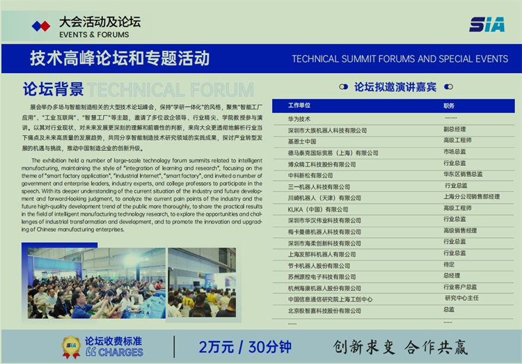This screenshot has height=364, width=522.
Task: Select 三一机器人科技有限公司
Action: (319, 187)
